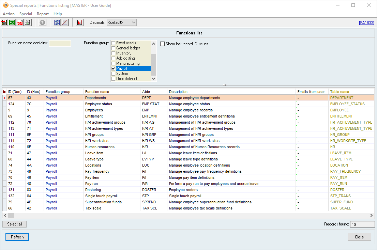The width and height of the screenshot is (377, 250).
Task: Click the save report toolbar icon
Action: (4, 23)
